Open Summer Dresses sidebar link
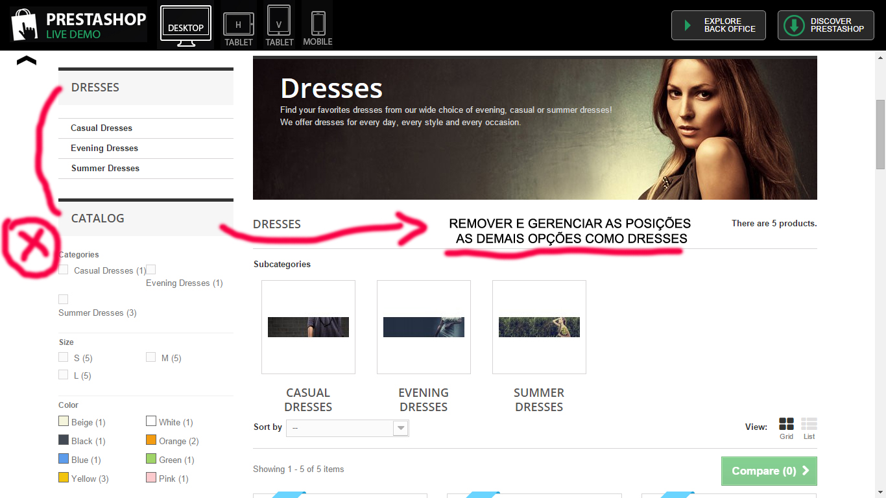The image size is (886, 498). (x=105, y=169)
